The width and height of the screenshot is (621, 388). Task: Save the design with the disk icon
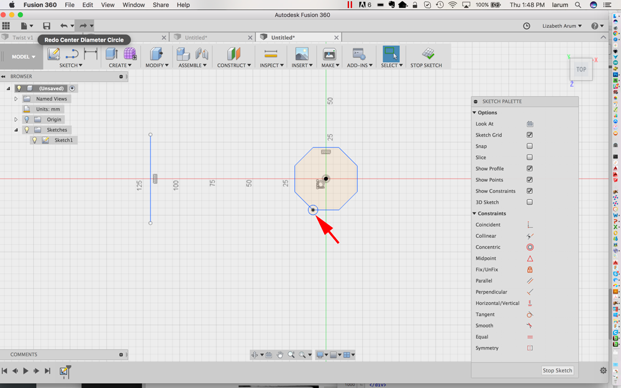point(47,26)
